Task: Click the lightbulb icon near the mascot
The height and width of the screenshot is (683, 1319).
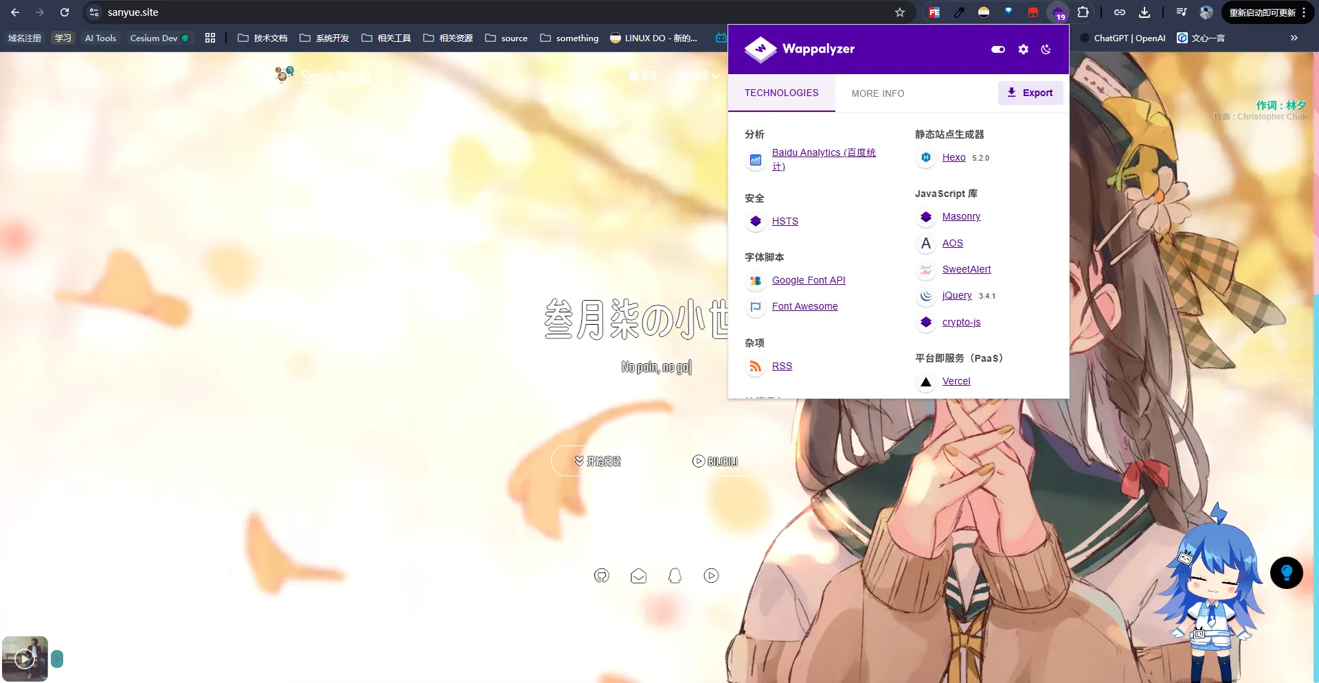Action: coord(1286,572)
